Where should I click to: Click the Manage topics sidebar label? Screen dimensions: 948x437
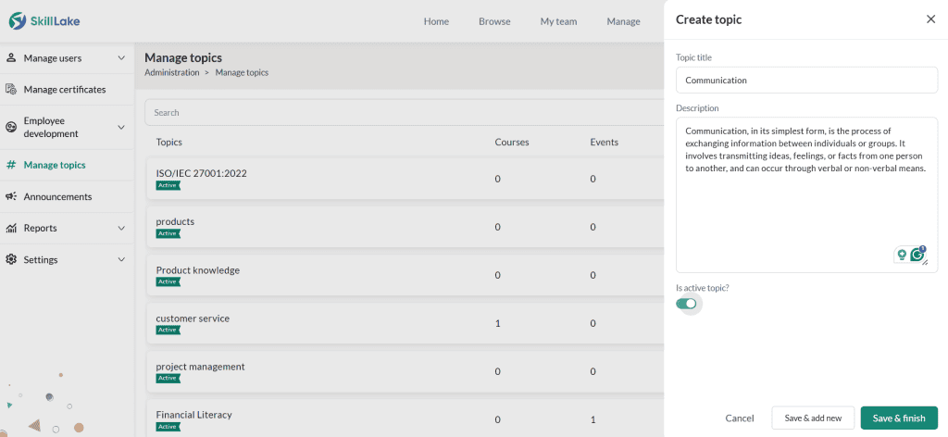coord(55,165)
